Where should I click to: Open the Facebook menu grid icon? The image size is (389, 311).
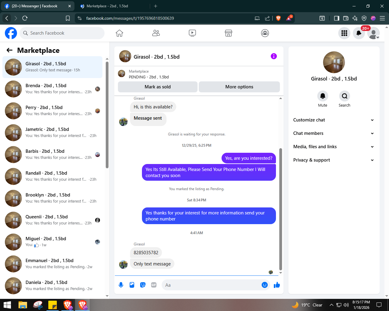pyautogui.click(x=344, y=33)
